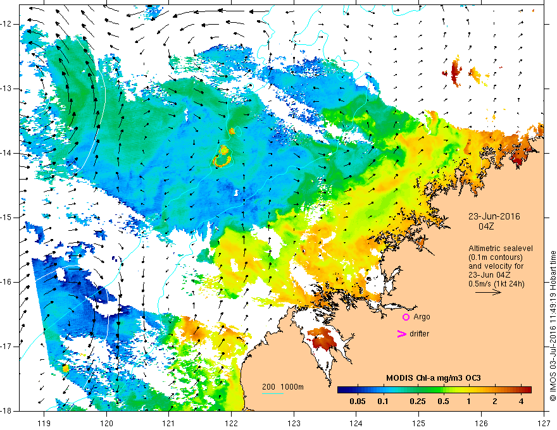Click the dark red chlorophyll patch near 125.7E, 12.7S

tap(455, 72)
